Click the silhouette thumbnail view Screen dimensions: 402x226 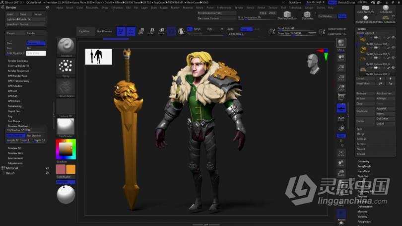[x=98, y=57]
